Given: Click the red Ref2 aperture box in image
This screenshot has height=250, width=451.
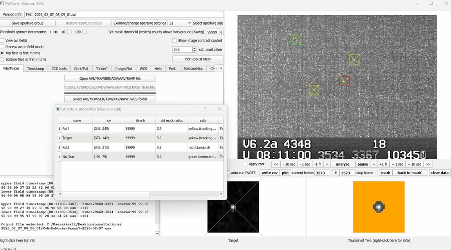Looking at the screenshot, I should [x=344, y=81].
